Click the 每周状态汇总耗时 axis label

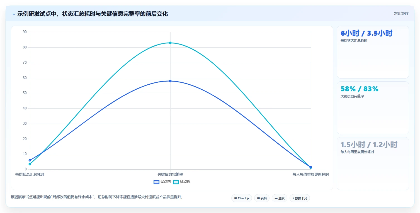[x=30, y=174]
